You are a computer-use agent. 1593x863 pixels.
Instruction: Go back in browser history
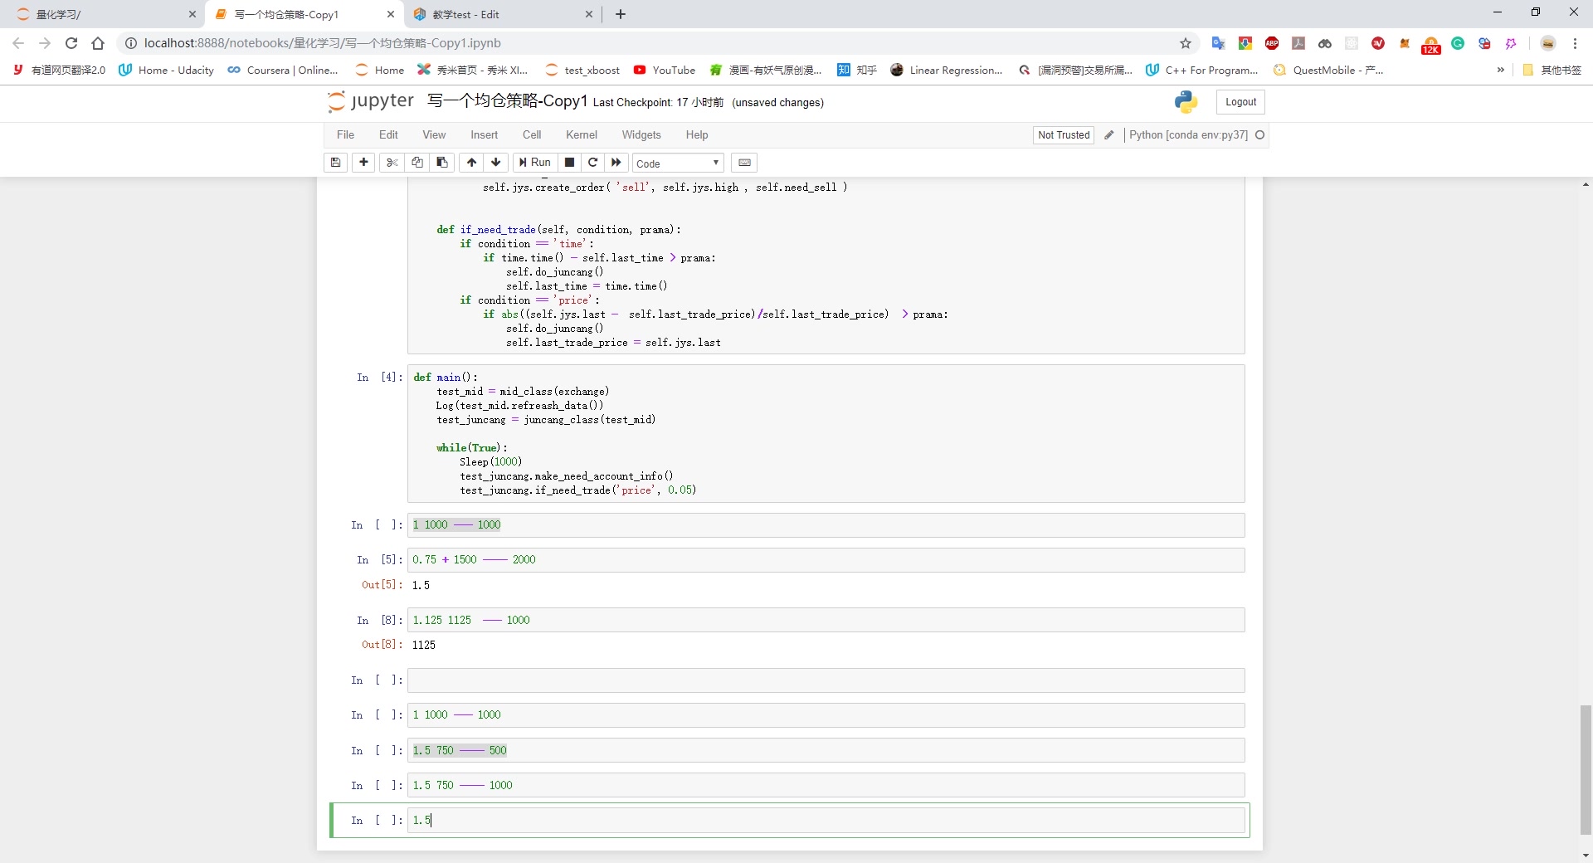pos(18,43)
